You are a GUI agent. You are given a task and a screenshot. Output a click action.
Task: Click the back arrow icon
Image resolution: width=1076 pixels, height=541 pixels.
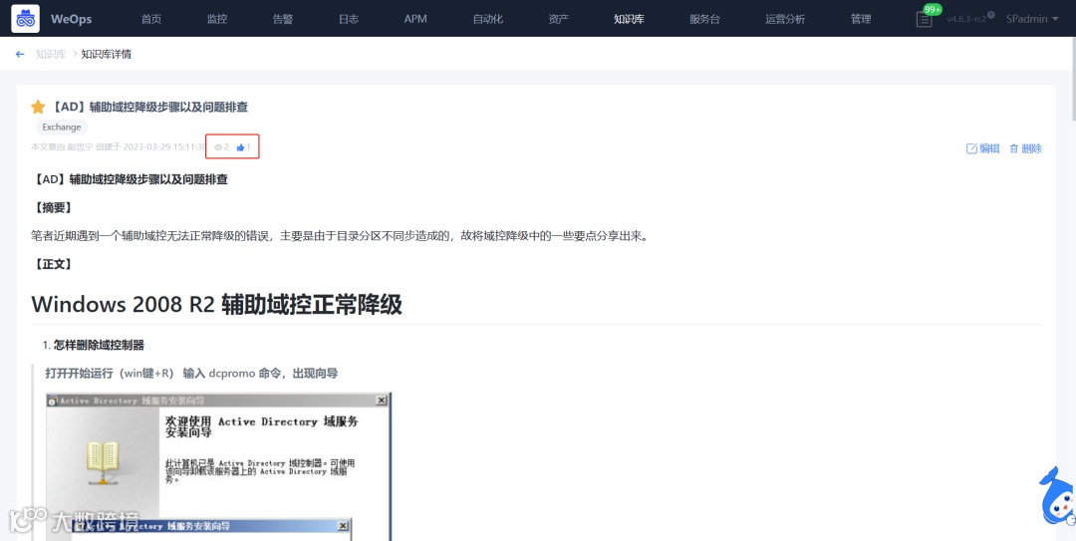coord(20,54)
